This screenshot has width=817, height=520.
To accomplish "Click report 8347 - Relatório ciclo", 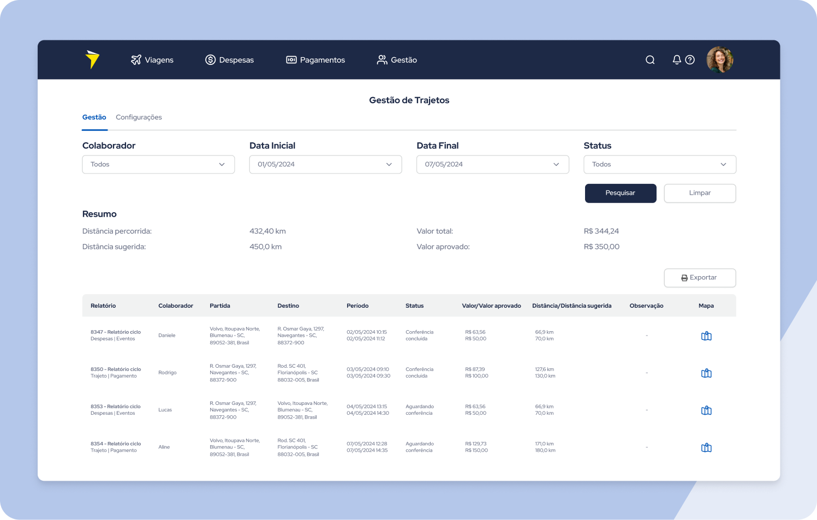I will click(x=116, y=332).
